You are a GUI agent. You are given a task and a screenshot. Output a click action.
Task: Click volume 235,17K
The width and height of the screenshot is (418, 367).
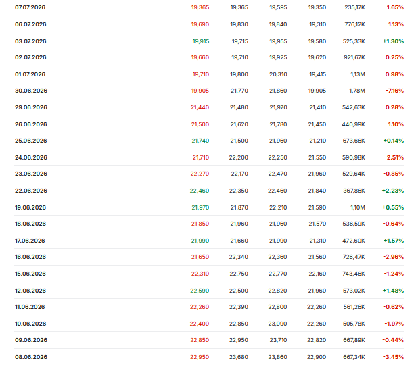[x=354, y=7]
